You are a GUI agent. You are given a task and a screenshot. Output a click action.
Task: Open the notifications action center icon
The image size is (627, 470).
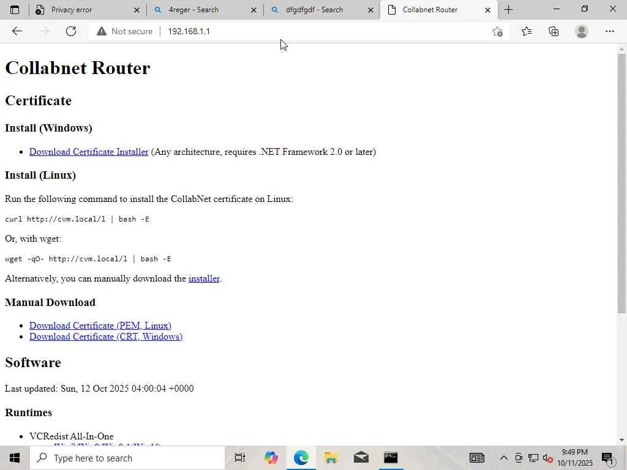pos(607,458)
